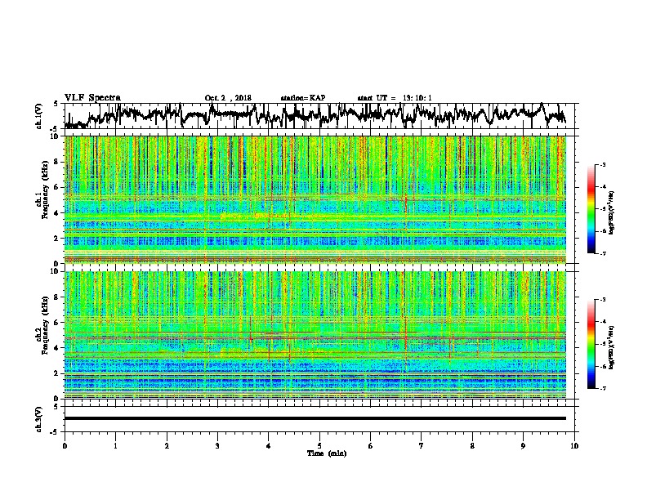Select the "start UT = 13:10: 1" header text

[395, 98]
